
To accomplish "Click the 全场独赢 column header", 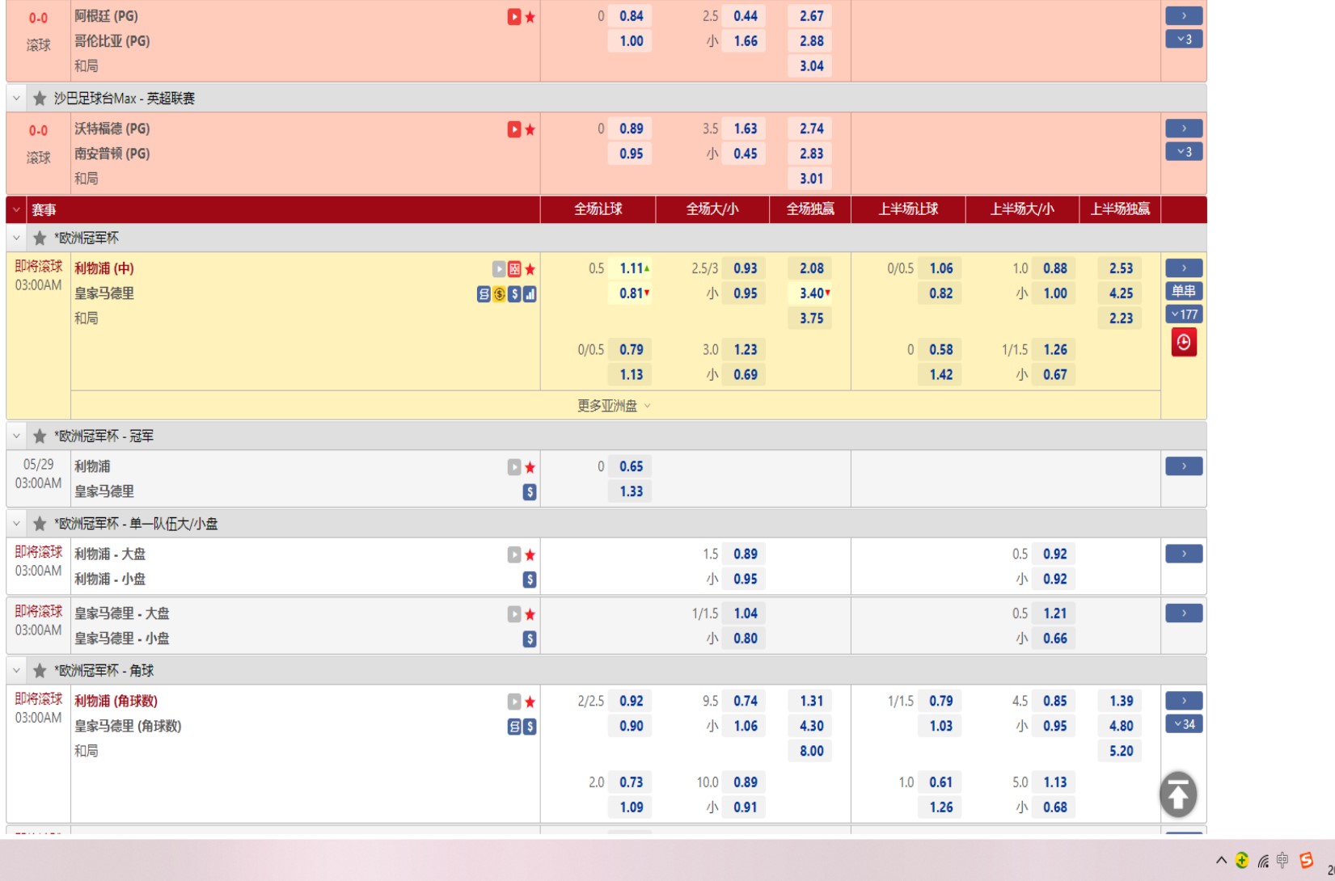I will pyautogui.click(x=810, y=209).
